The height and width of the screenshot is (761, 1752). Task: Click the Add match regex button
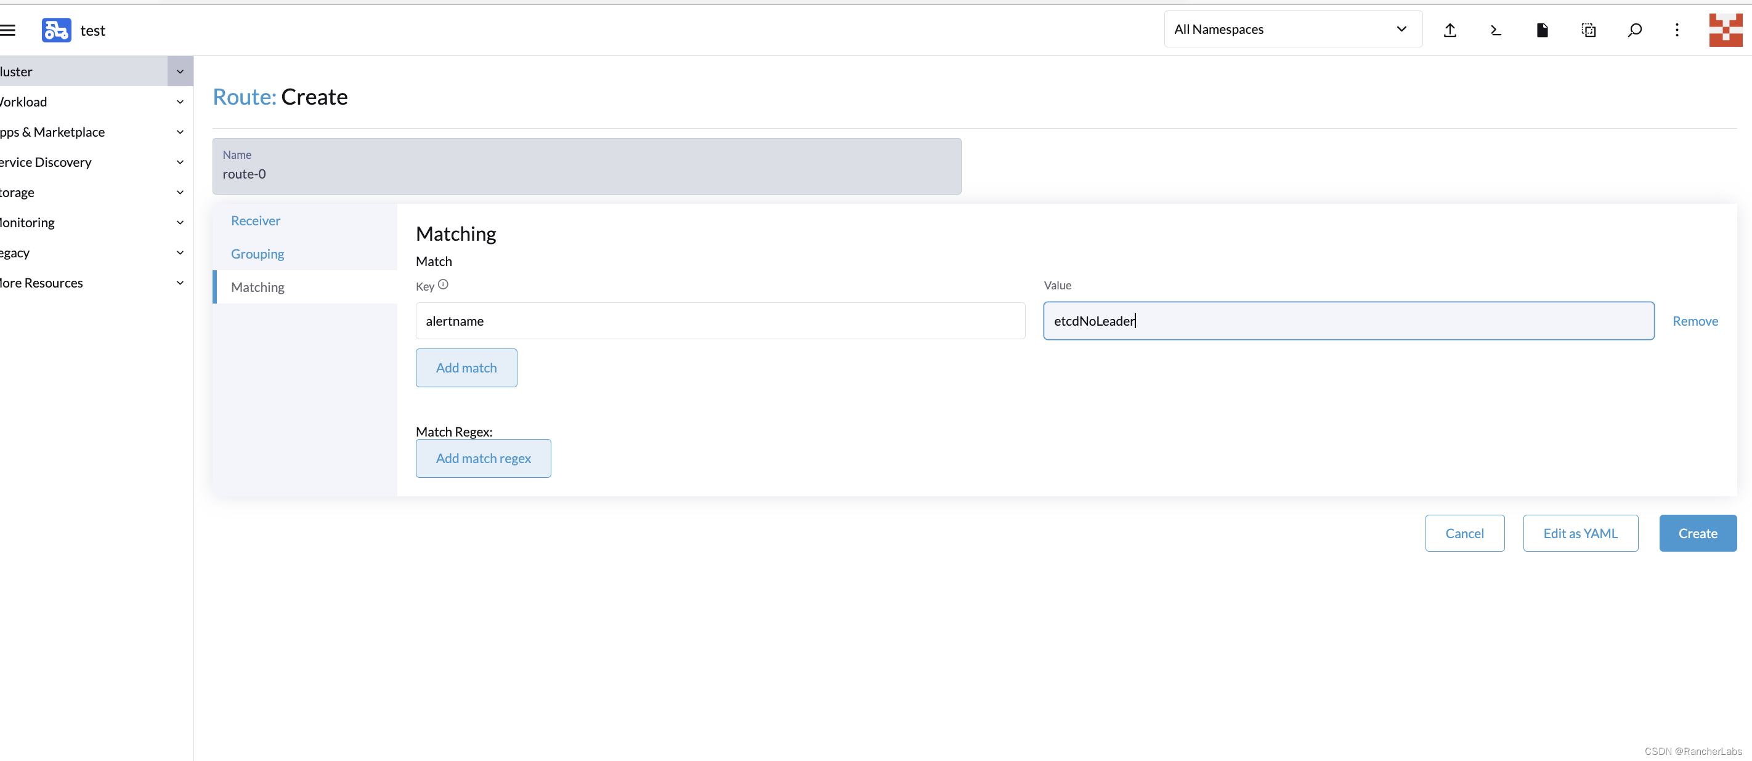pyautogui.click(x=483, y=458)
